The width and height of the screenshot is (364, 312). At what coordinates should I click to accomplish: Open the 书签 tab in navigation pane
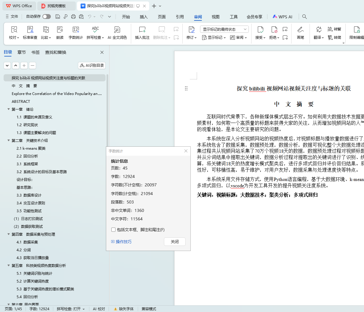coord(35,52)
